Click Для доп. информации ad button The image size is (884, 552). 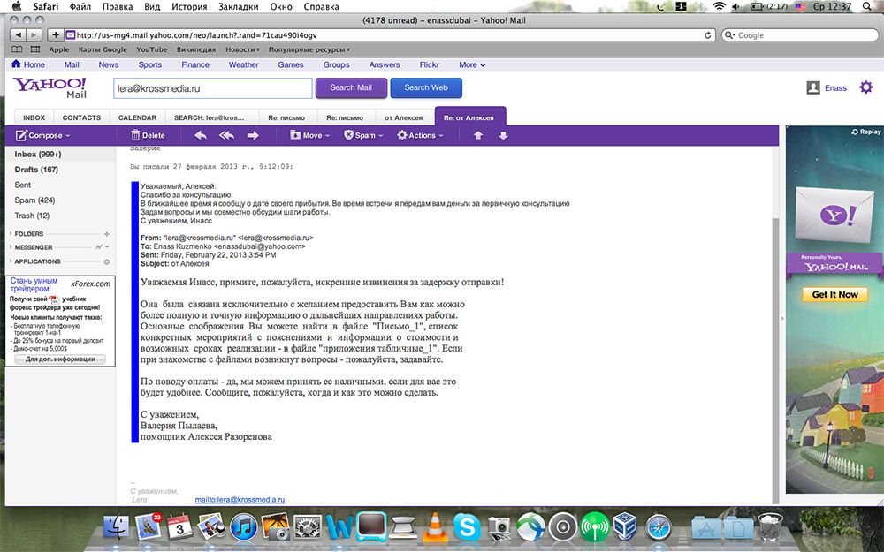click(x=60, y=359)
